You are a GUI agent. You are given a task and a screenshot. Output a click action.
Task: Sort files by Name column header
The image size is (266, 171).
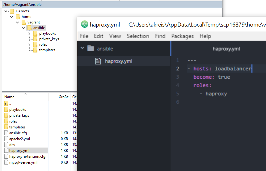pyautogui.click(x=9, y=97)
